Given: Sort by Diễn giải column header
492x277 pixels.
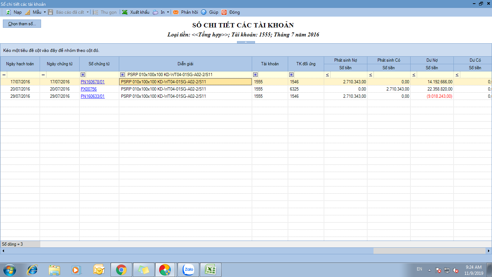Looking at the screenshot, I should [x=185, y=64].
